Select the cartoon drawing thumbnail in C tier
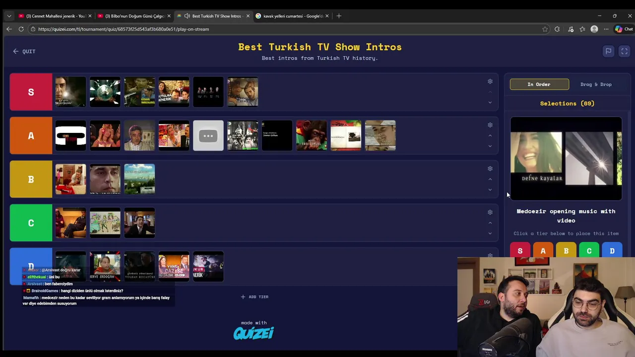The image size is (635, 357). coord(105,223)
